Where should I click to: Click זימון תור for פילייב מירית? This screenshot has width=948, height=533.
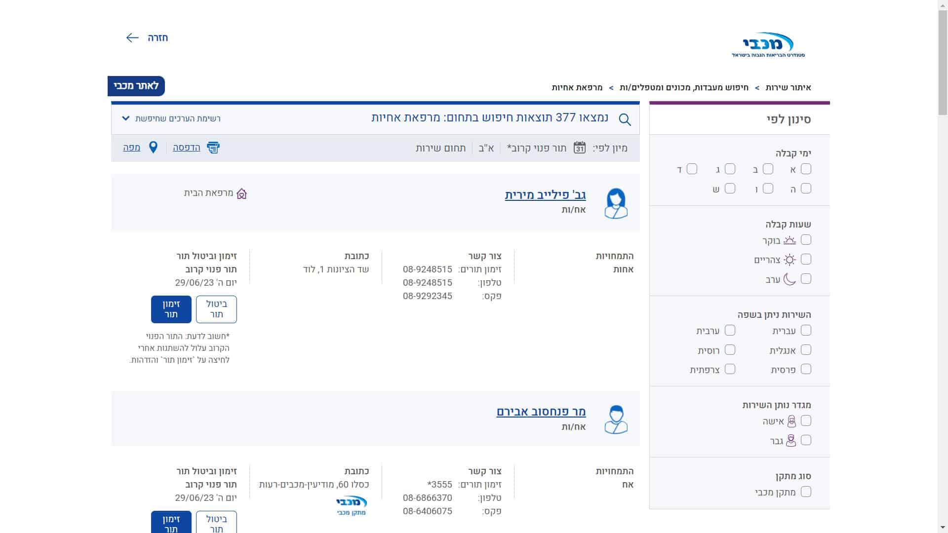171,309
